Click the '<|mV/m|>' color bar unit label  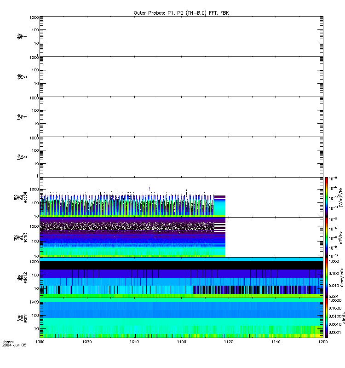(x=342, y=278)
